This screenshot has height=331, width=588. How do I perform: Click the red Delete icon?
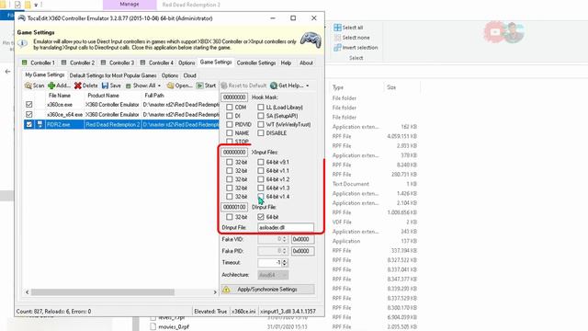click(77, 86)
